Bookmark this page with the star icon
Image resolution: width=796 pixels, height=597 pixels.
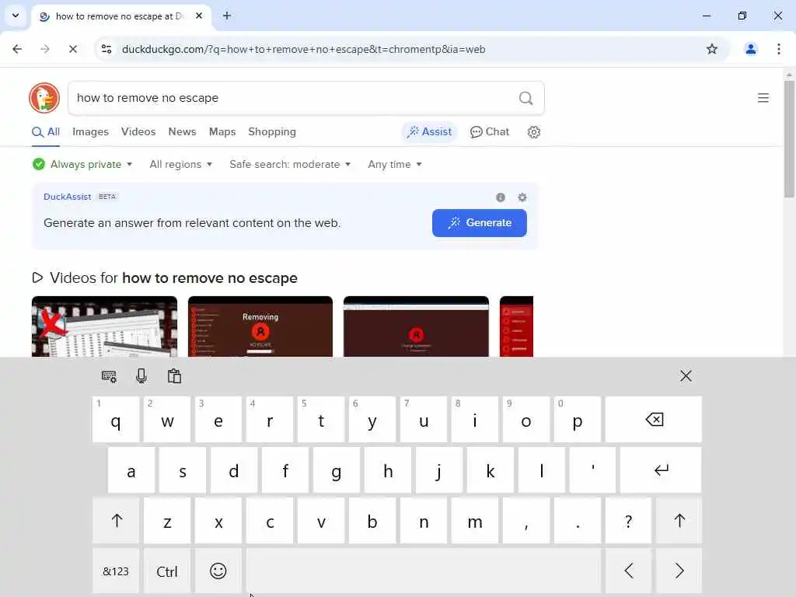pos(712,49)
